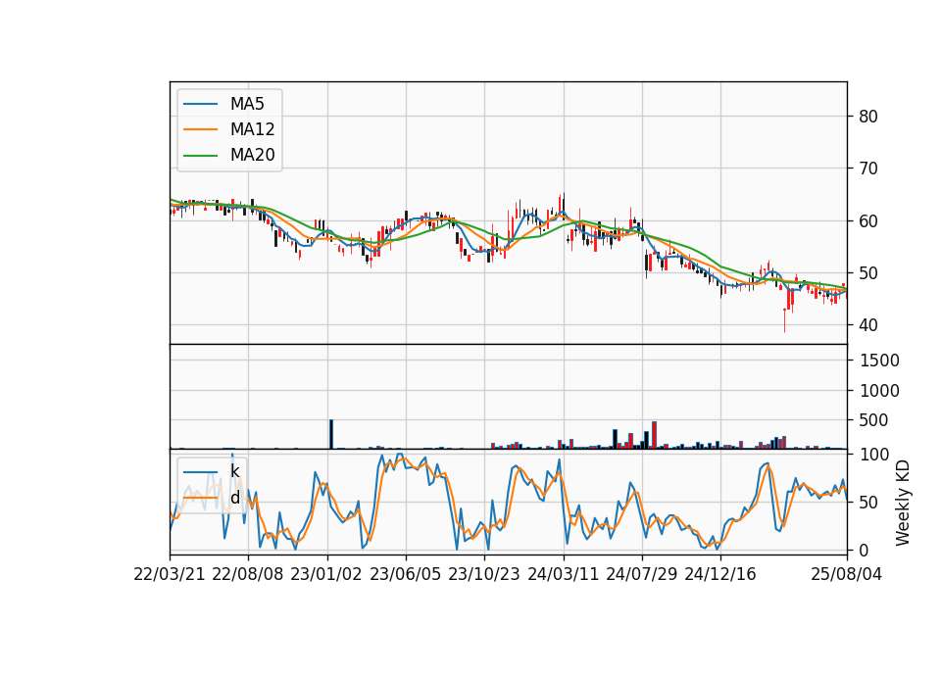Click the 23/06/05 date tick label

(405, 574)
